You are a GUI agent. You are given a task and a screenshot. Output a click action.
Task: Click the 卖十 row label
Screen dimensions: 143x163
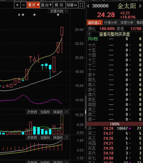tap(92, 75)
